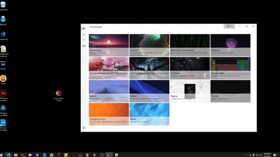
Task: Click the Games desktop folder icon
Action: tap(3, 65)
